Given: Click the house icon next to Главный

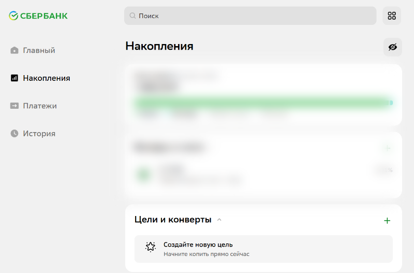Looking at the screenshot, I should (14, 51).
